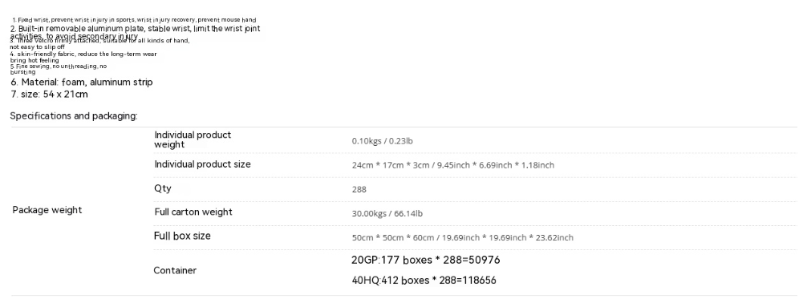Click the '6. Material: foam, aluminum strip' line
Image resolution: width=799 pixels, height=299 pixels.
tap(82, 82)
